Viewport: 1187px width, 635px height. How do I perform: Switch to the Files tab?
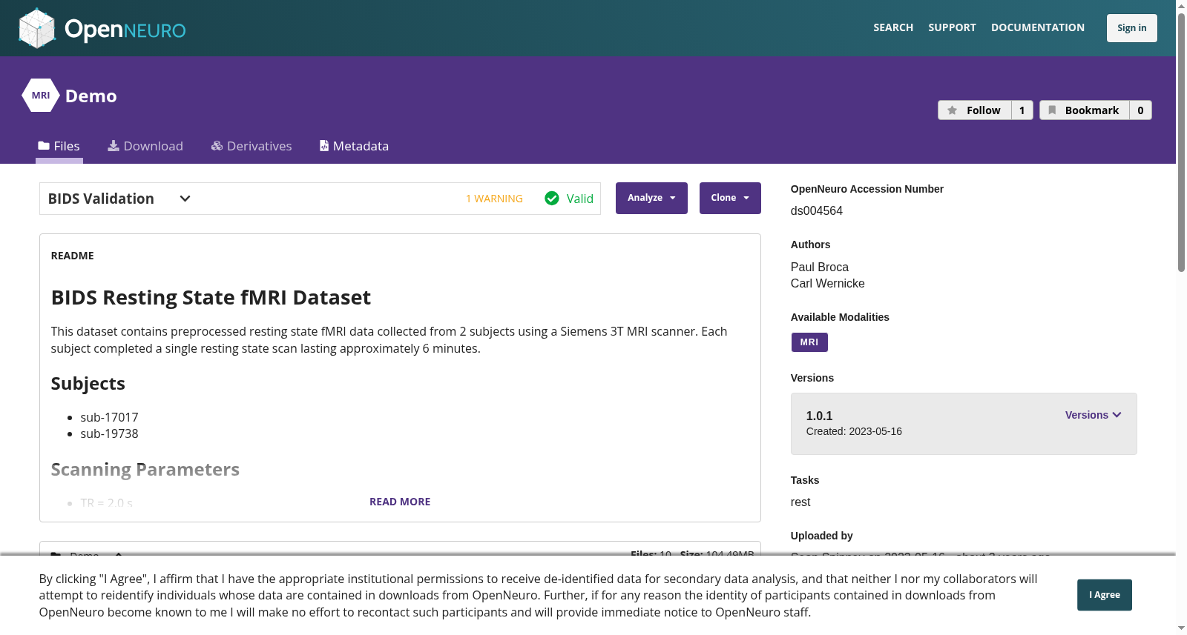[x=59, y=146]
